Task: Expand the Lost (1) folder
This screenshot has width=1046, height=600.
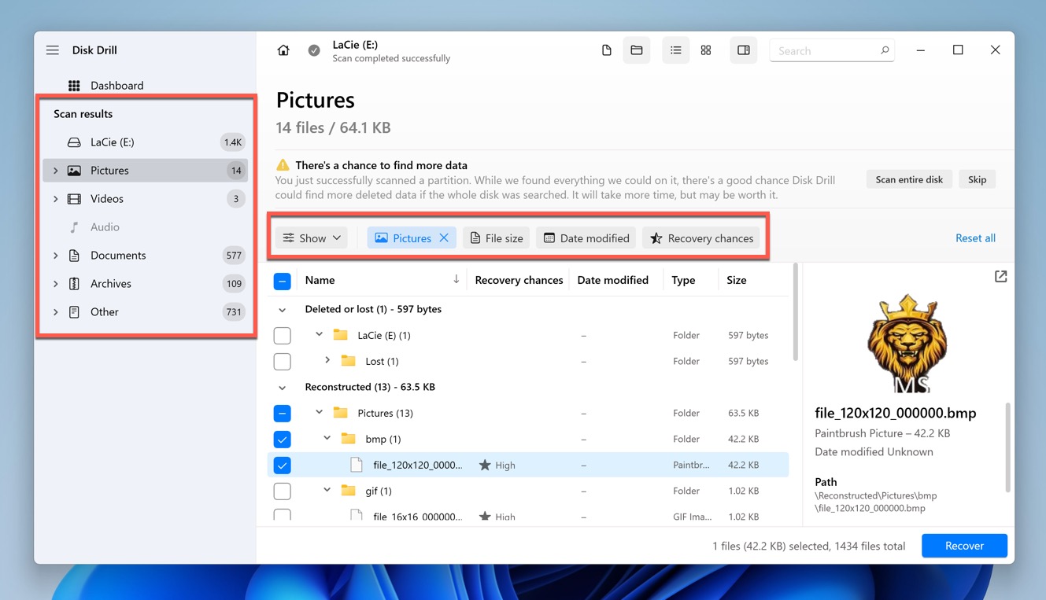Action: (327, 361)
